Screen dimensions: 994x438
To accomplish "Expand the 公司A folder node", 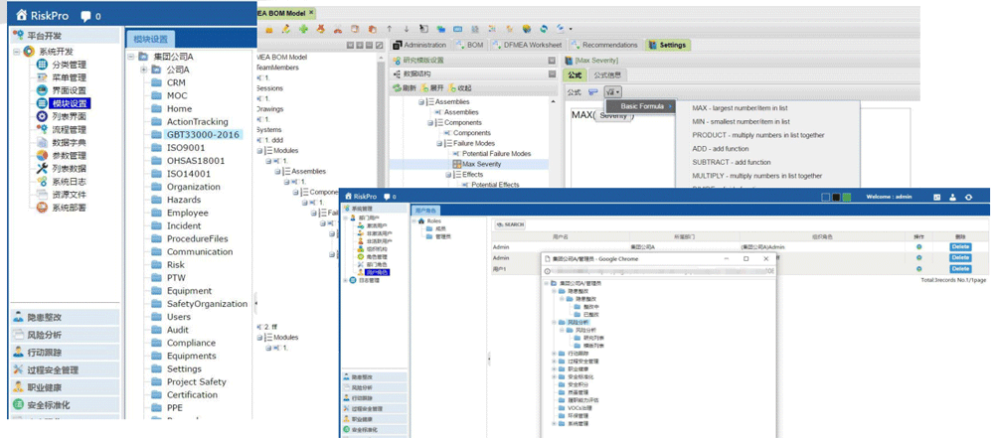I will 144,70.
